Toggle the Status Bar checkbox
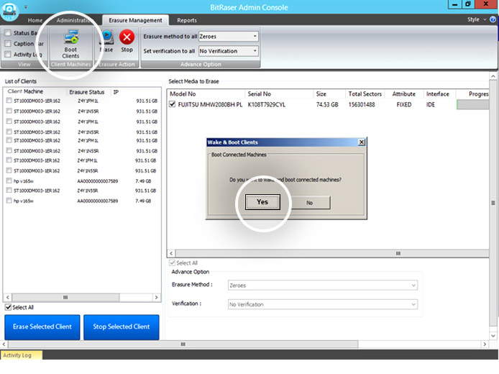This screenshot has width=499, height=374. [8, 33]
